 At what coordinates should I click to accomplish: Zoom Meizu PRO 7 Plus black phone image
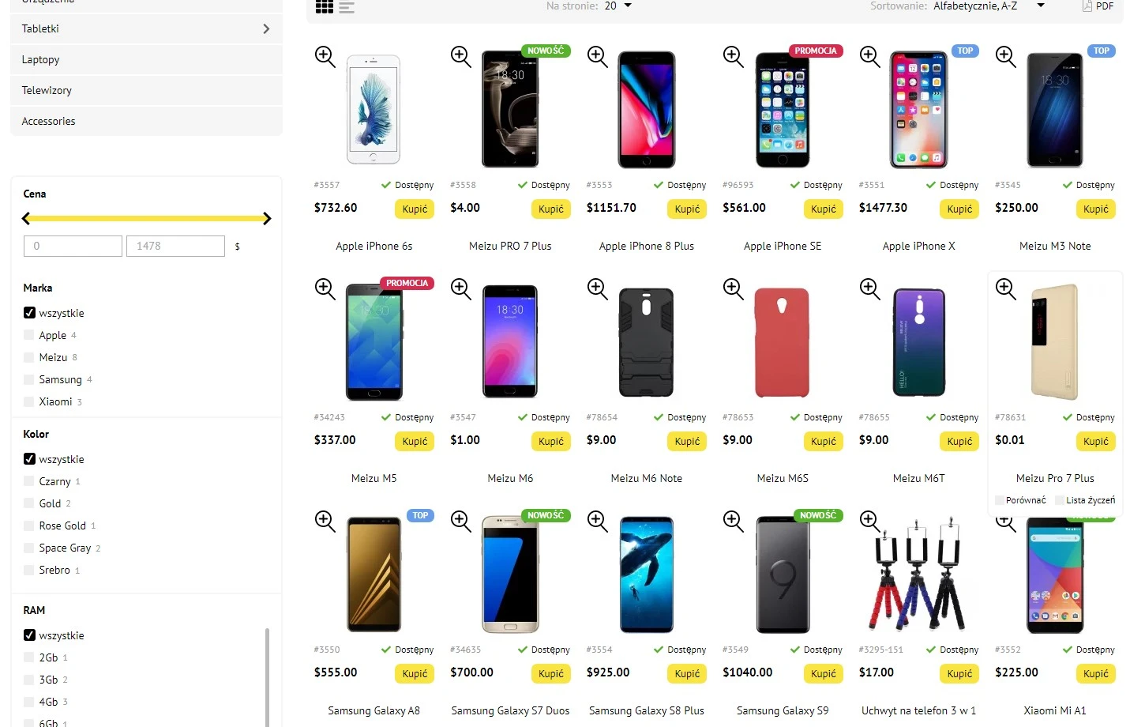coord(461,57)
